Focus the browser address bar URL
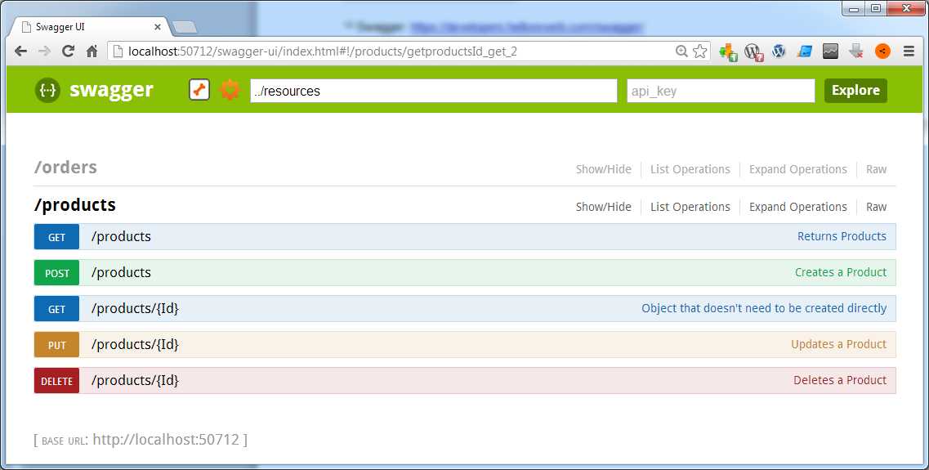This screenshot has width=929, height=470. (x=323, y=51)
